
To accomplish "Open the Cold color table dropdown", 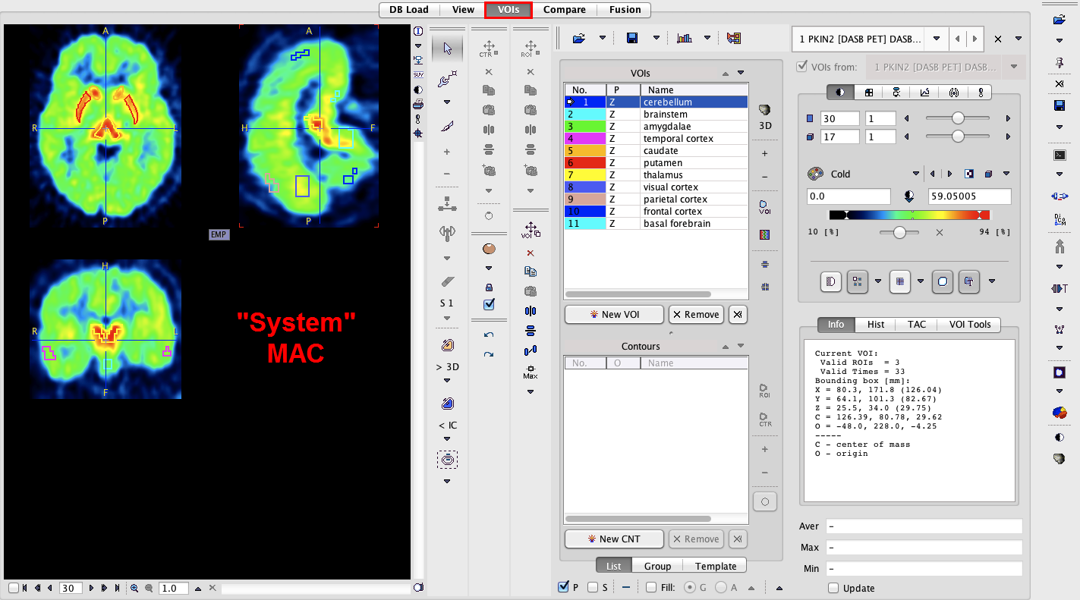I will [x=917, y=174].
